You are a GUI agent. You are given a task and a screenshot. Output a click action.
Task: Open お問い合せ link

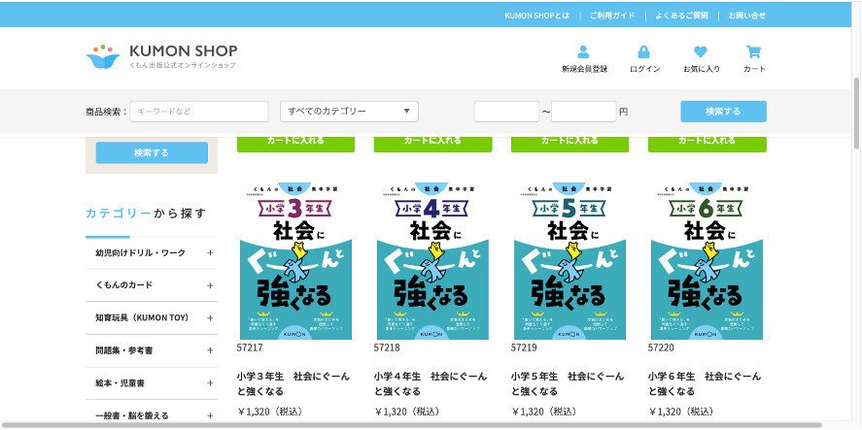[x=746, y=16]
